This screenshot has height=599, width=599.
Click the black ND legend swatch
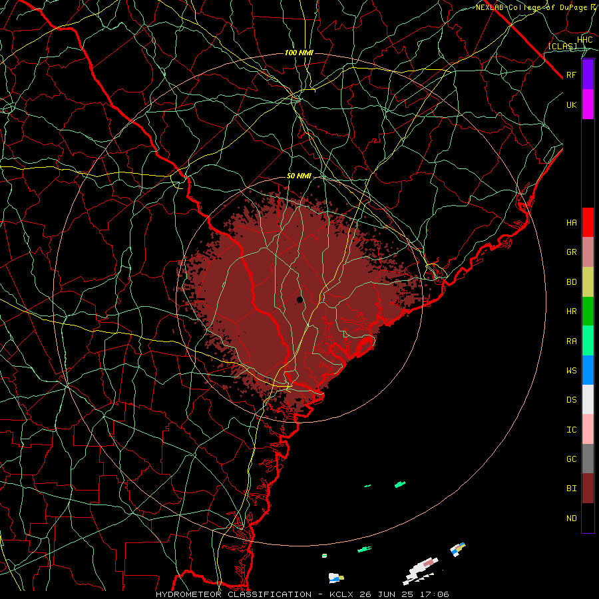click(x=588, y=518)
